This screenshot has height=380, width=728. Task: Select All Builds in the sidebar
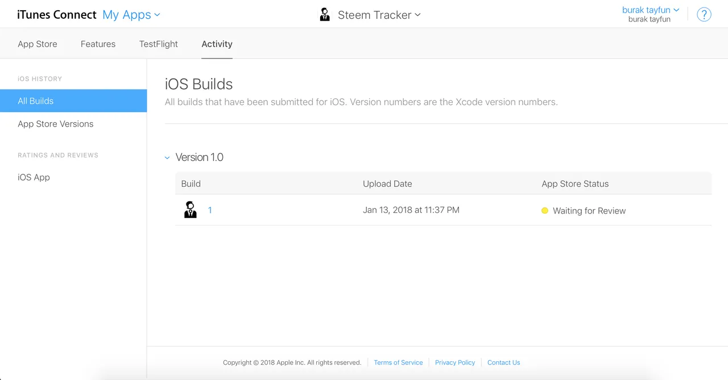coord(73,101)
